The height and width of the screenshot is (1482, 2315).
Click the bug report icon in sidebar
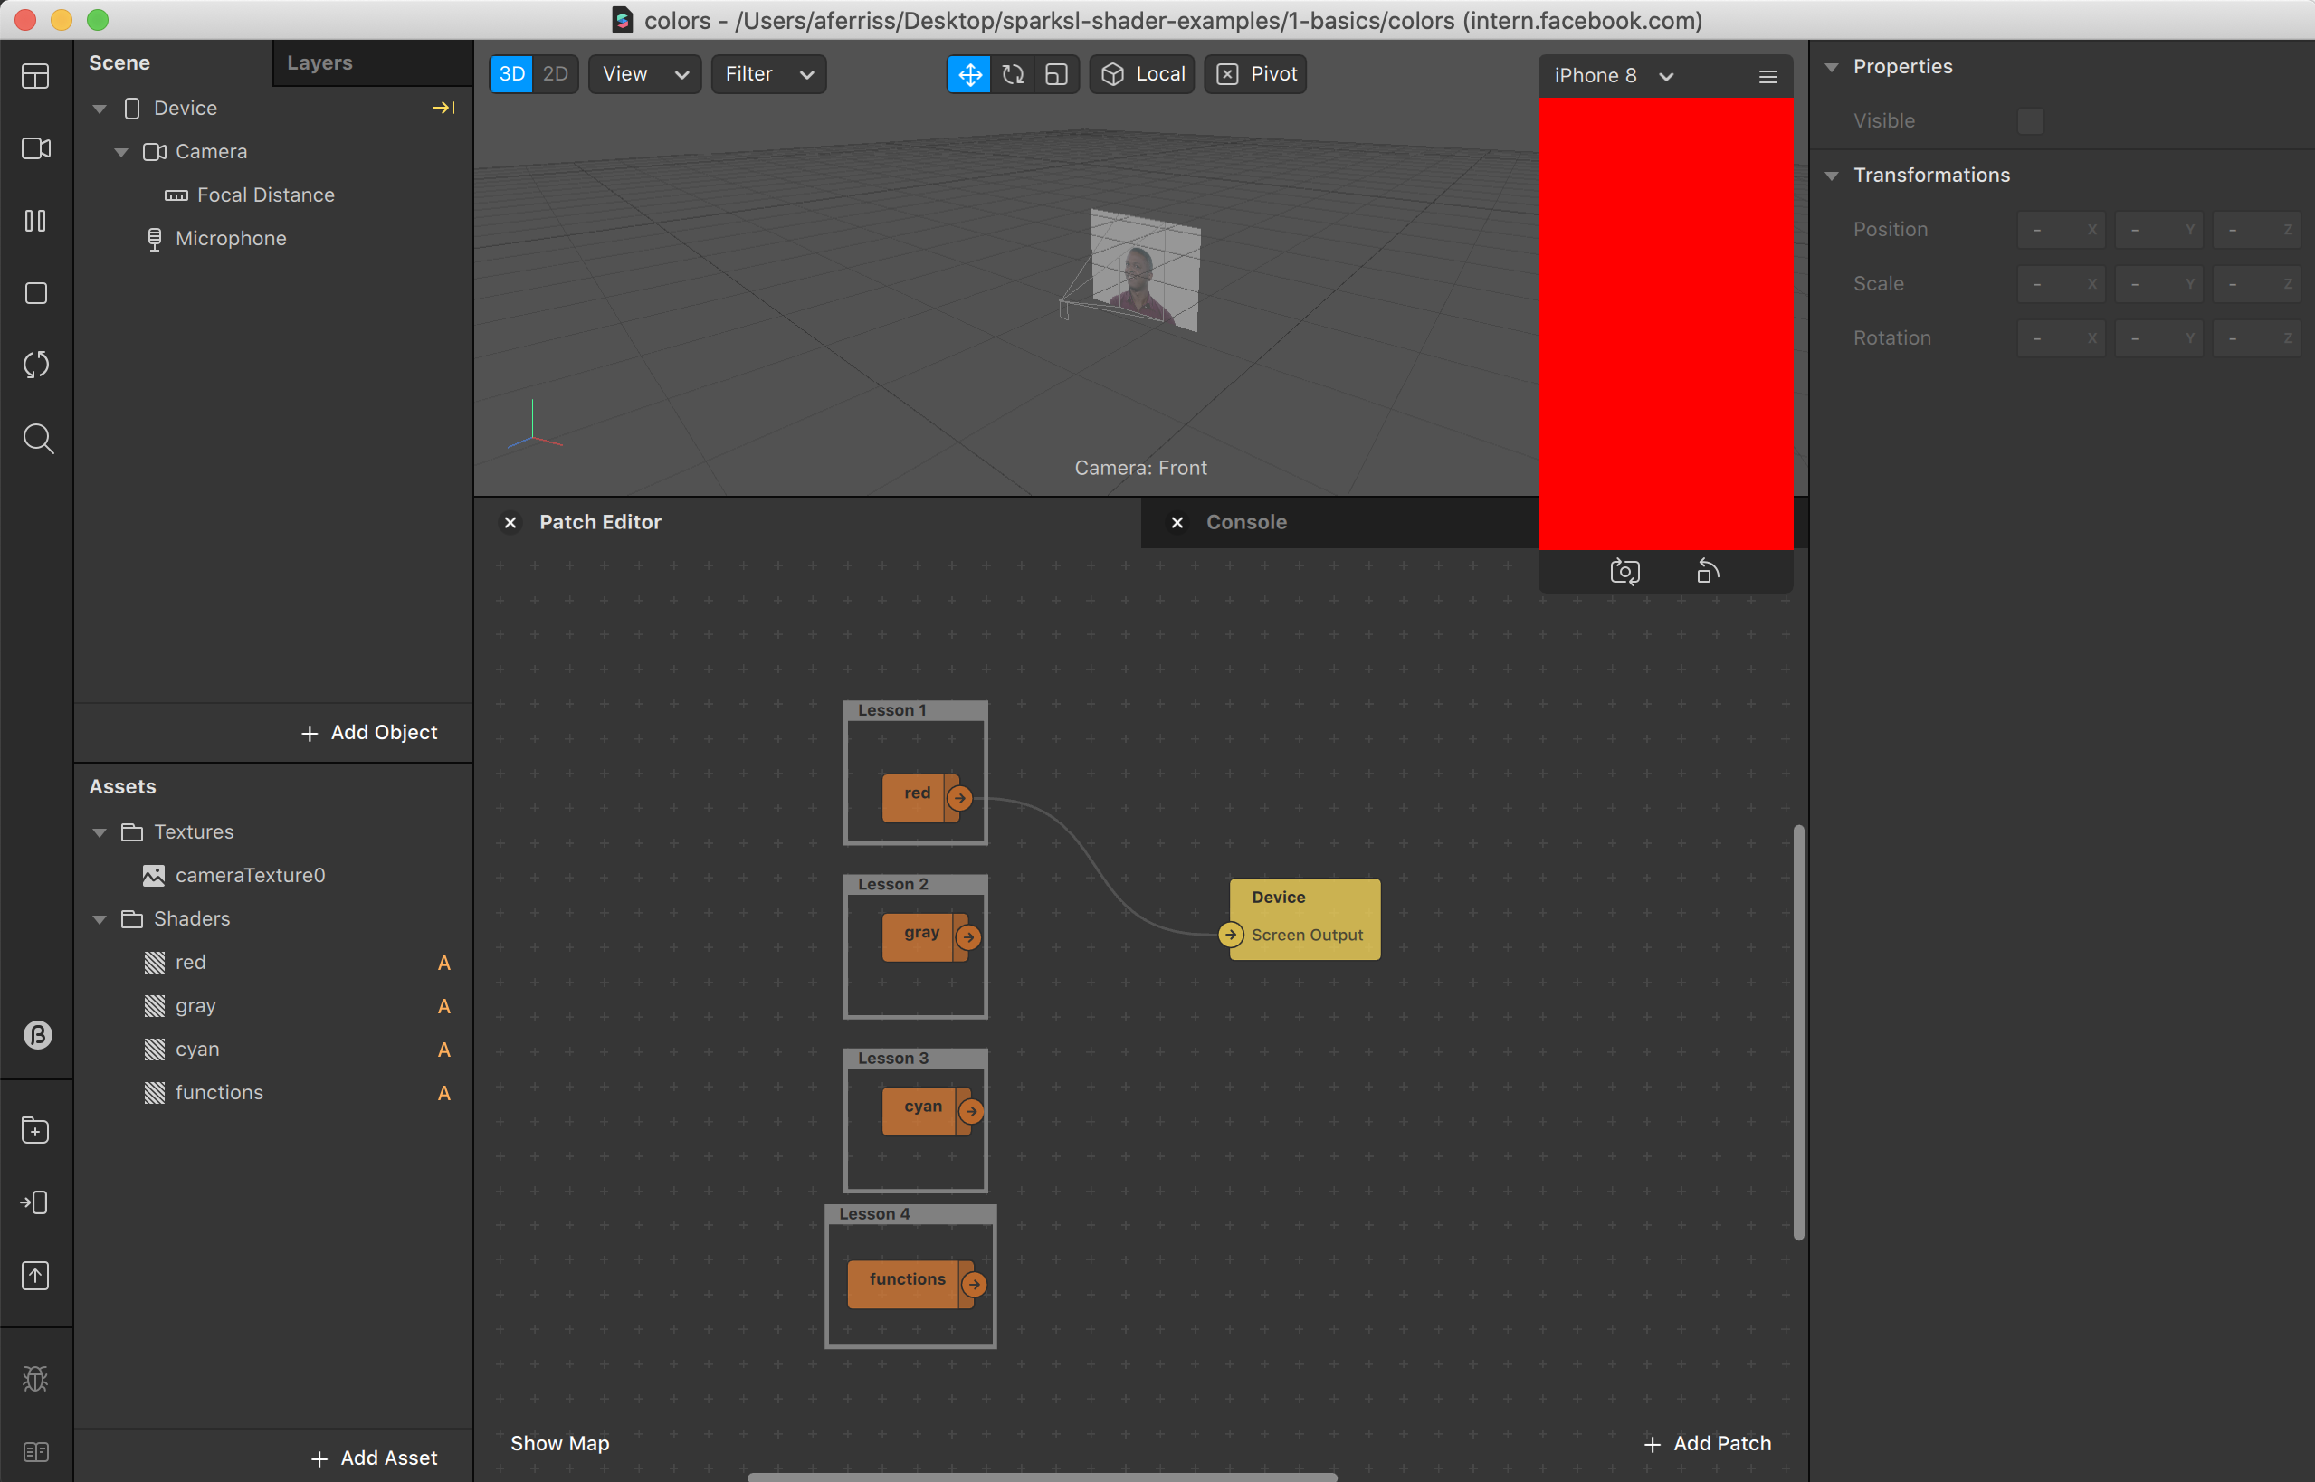click(35, 1378)
